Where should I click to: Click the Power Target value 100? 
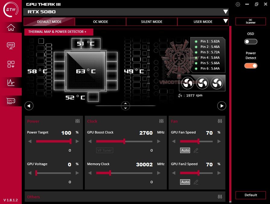coord(66,133)
